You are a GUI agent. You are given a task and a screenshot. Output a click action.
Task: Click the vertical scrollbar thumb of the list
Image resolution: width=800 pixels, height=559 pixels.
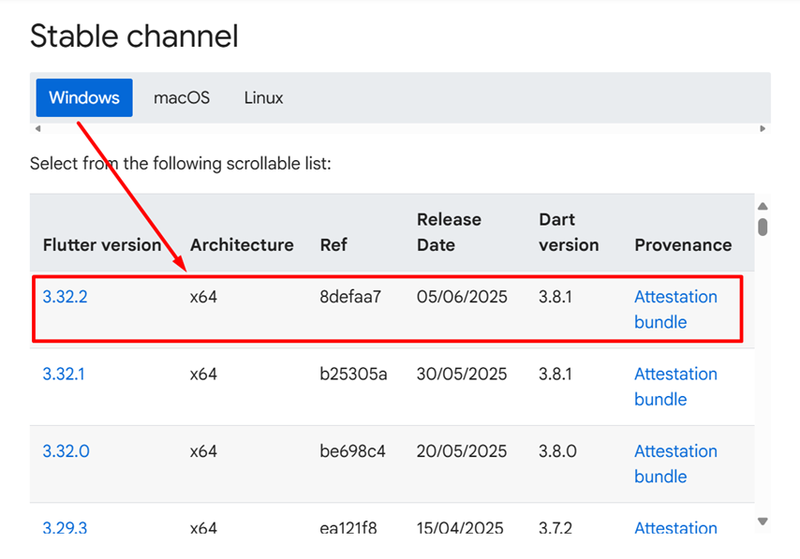763,227
